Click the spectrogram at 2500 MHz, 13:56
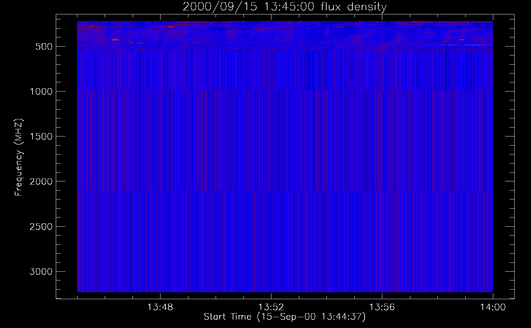Image resolution: width=531 pixels, height=328 pixels. (x=382, y=226)
